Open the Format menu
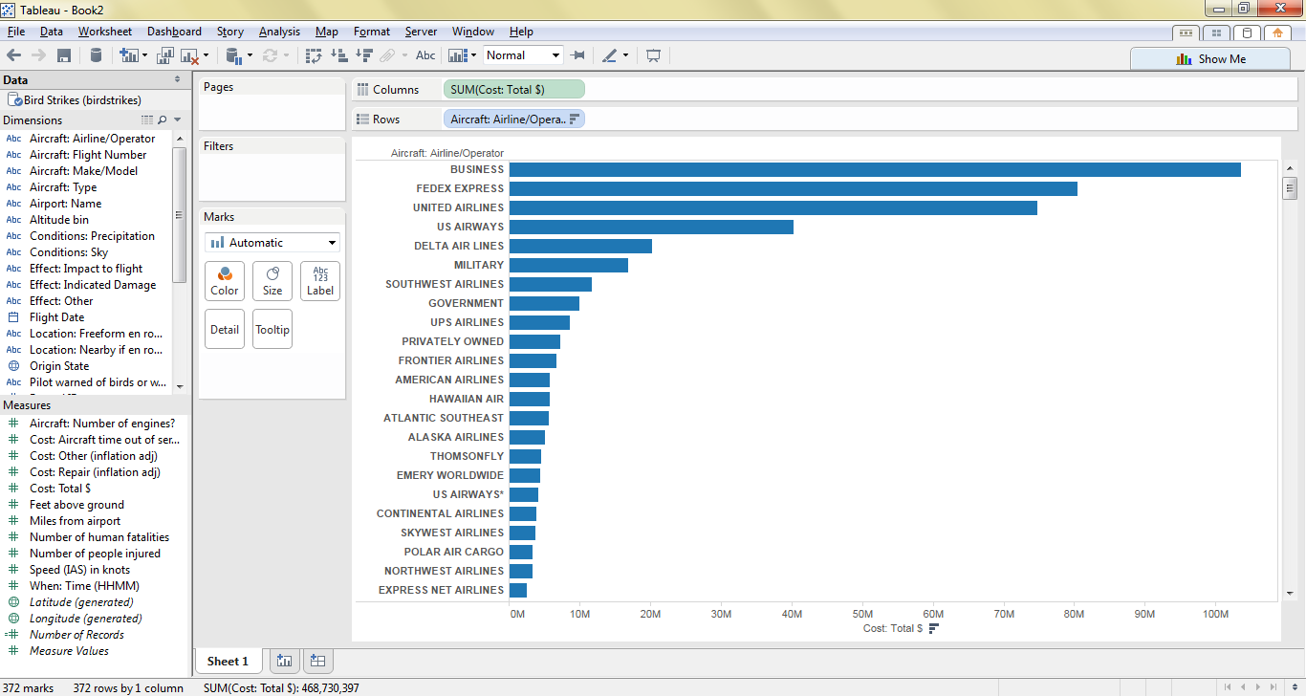Image resolution: width=1306 pixels, height=696 pixels. tap(371, 32)
